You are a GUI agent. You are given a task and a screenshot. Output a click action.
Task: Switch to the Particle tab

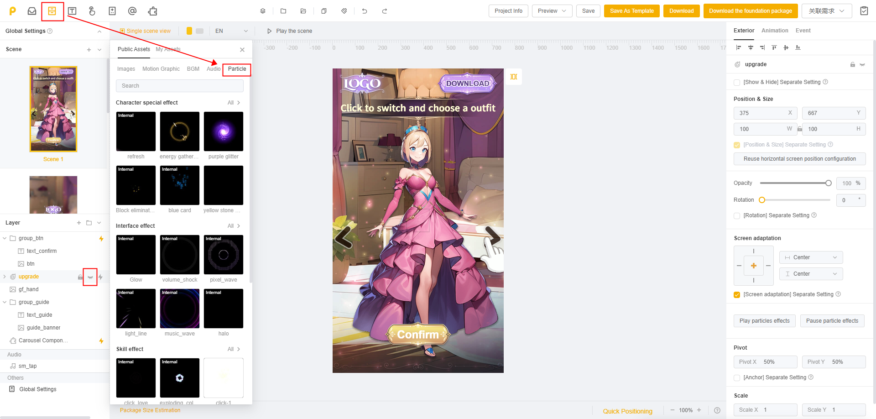(x=237, y=69)
